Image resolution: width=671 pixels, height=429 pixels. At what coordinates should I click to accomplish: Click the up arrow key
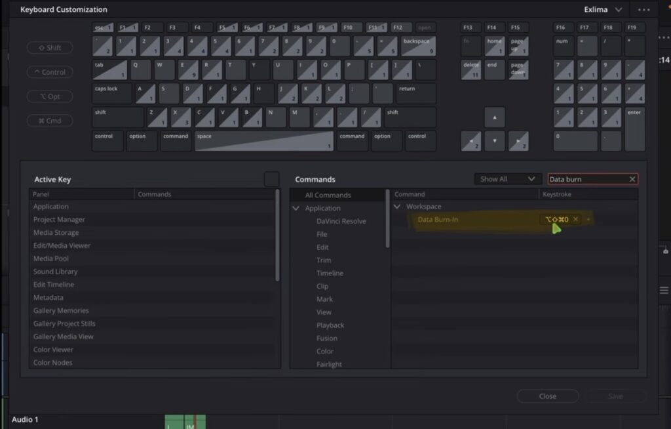495,117
